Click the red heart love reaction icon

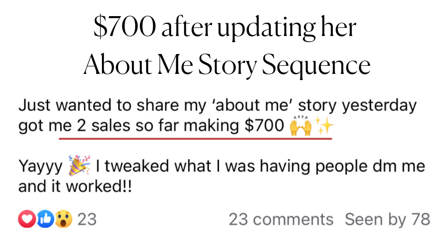pos(26,219)
